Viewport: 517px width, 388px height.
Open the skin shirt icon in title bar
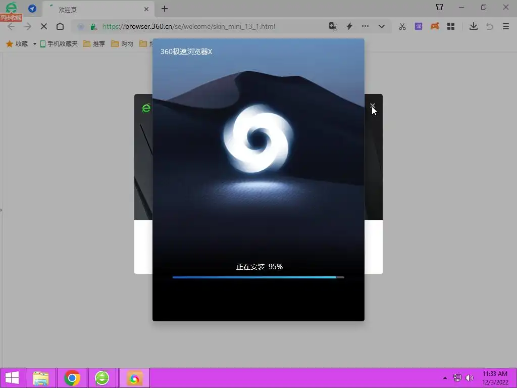(x=439, y=7)
